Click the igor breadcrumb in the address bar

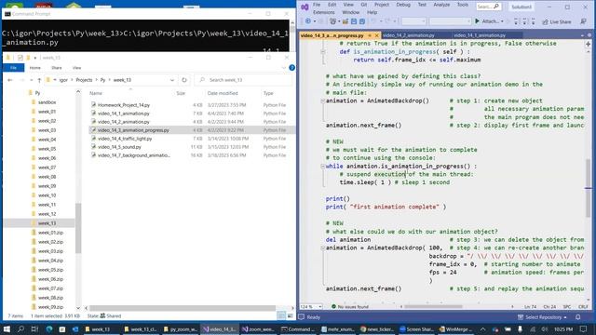pyautogui.click(x=63, y=80)
